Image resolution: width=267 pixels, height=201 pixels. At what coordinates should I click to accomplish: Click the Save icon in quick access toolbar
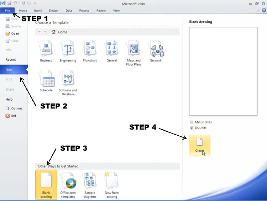click(9, 3)
